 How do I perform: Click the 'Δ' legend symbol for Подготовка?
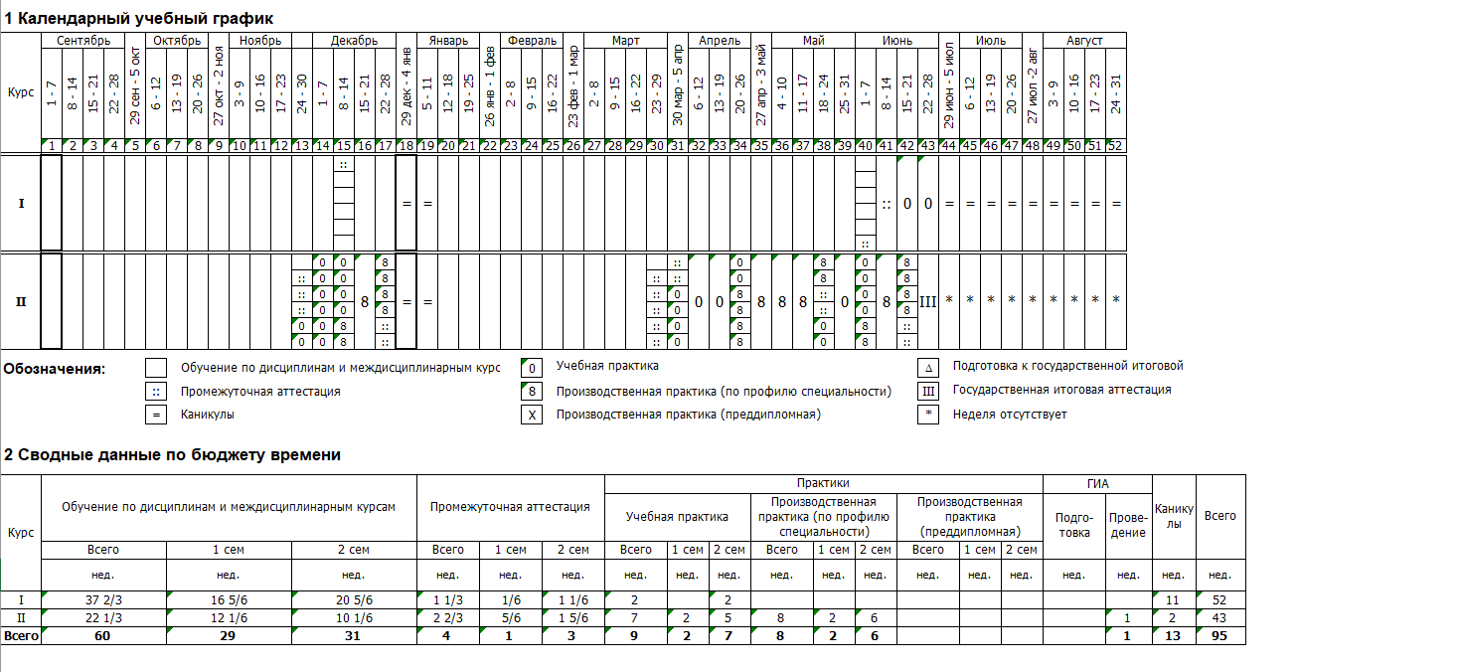pos(927,368)
